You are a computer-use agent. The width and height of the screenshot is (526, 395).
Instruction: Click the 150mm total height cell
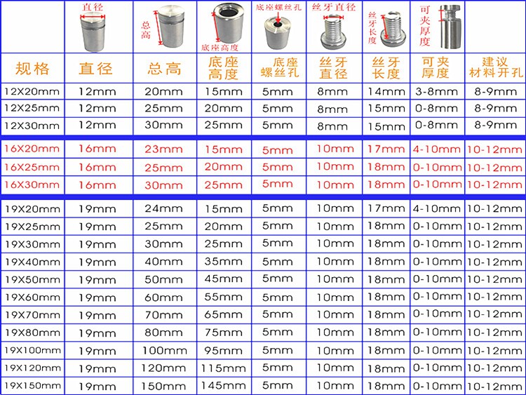[x=163, y=386]
